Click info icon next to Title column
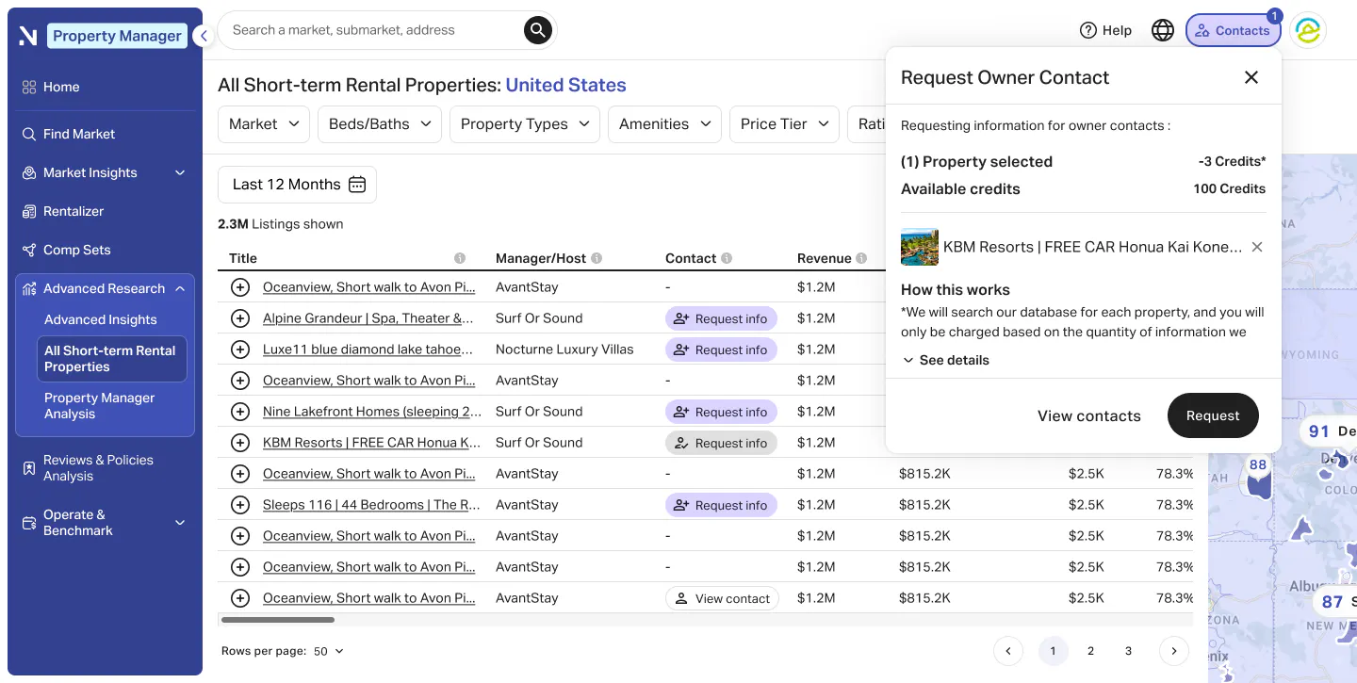The width and height of the screenshot is (1357, 683). (x=460, y=258)
